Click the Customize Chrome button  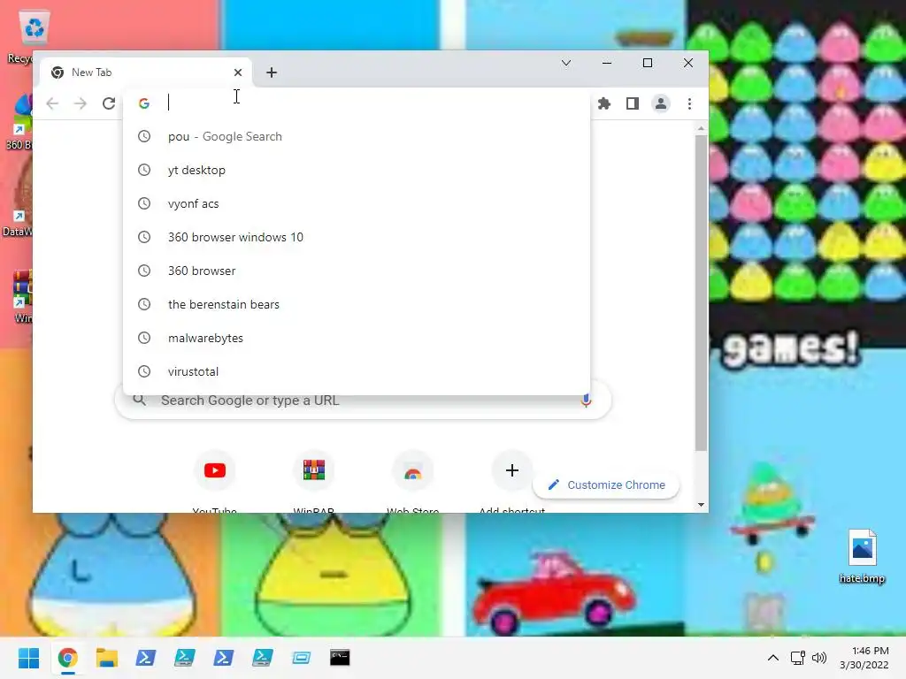(606, 485)
